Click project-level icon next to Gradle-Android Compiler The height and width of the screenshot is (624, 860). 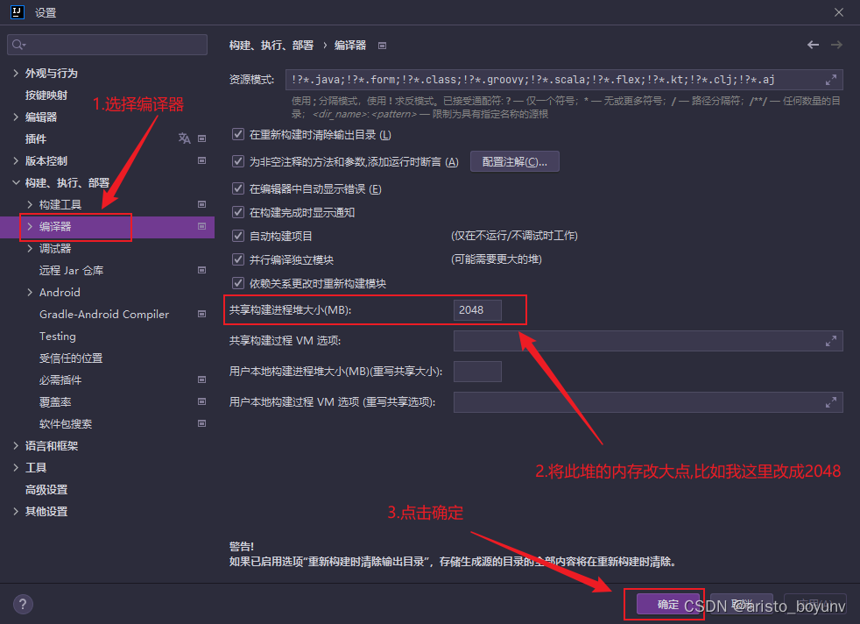click(x=201, y=315)
